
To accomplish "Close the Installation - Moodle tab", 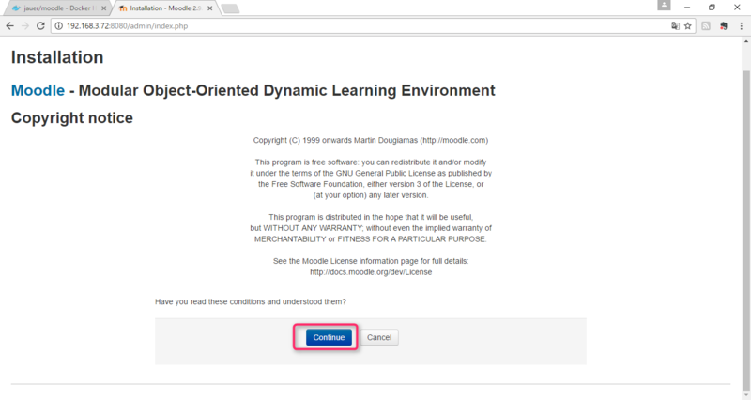I will pyautogui.click(x=209, y=8).
